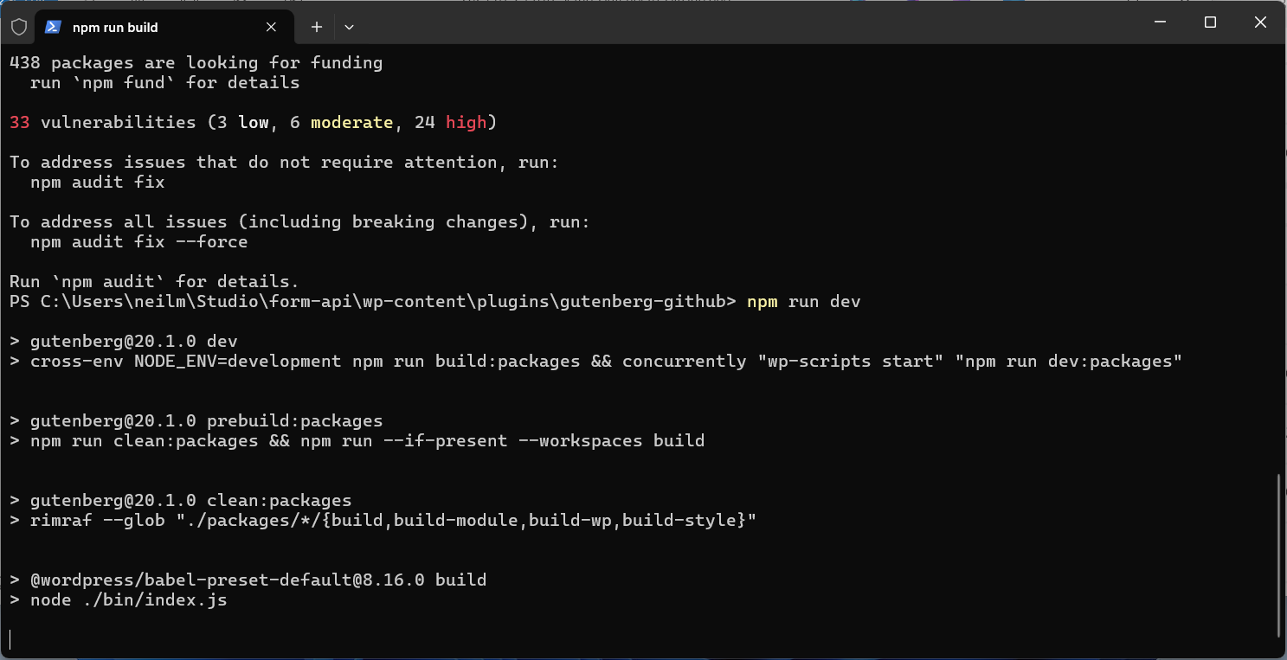Click the administrator shield icon
The image size is (1287, 660).
(19, 27)
